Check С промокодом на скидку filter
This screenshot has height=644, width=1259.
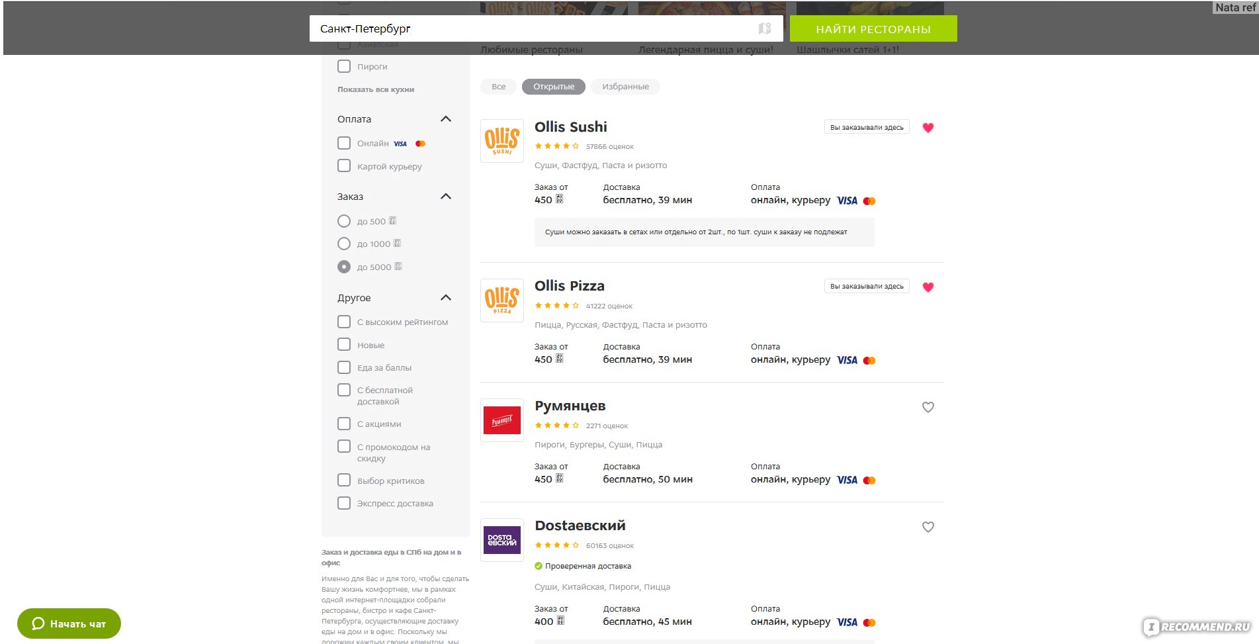(344, 446)
